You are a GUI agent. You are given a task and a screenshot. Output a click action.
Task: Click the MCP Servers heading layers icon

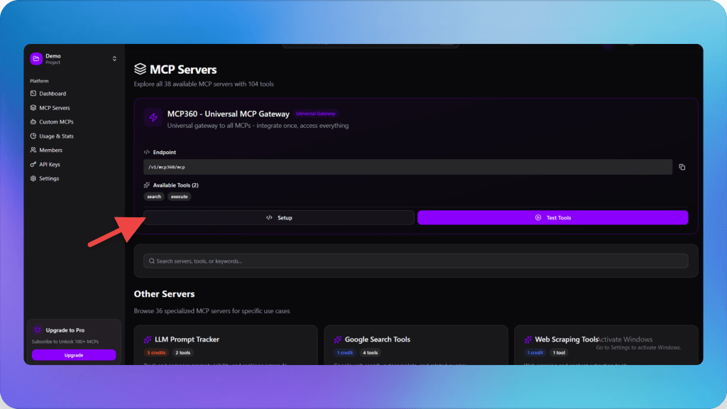click(x=140, y=69)
